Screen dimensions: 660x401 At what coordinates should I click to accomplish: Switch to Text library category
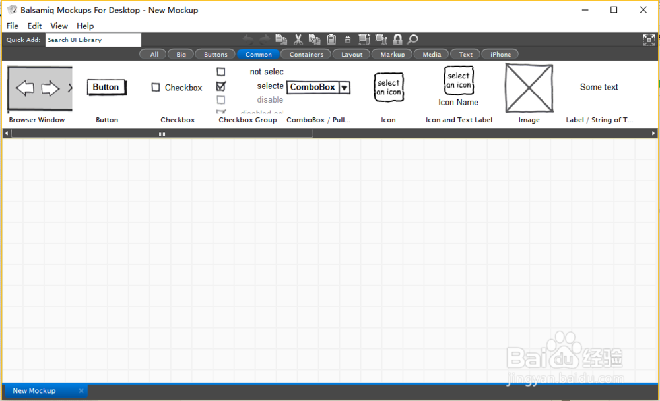click(x=465, y=54)
